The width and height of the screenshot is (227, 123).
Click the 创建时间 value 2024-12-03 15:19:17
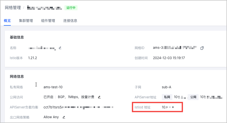pos(169,58)
